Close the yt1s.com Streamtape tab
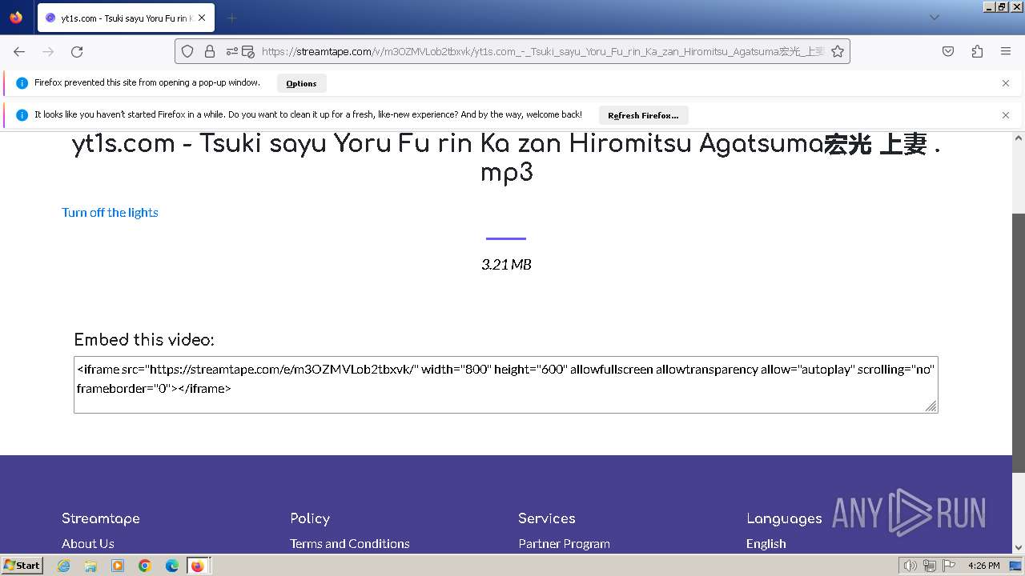The width and height of the screenshot is (1025, 576). [202, 18]
